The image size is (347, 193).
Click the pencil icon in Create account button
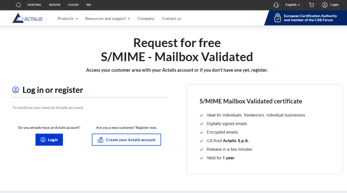pos(100,140)
